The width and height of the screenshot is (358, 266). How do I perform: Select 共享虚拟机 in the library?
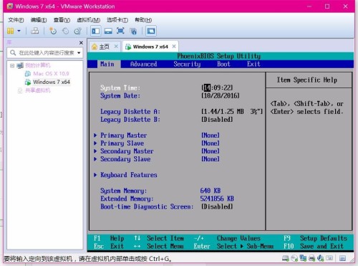coord(38,90)
